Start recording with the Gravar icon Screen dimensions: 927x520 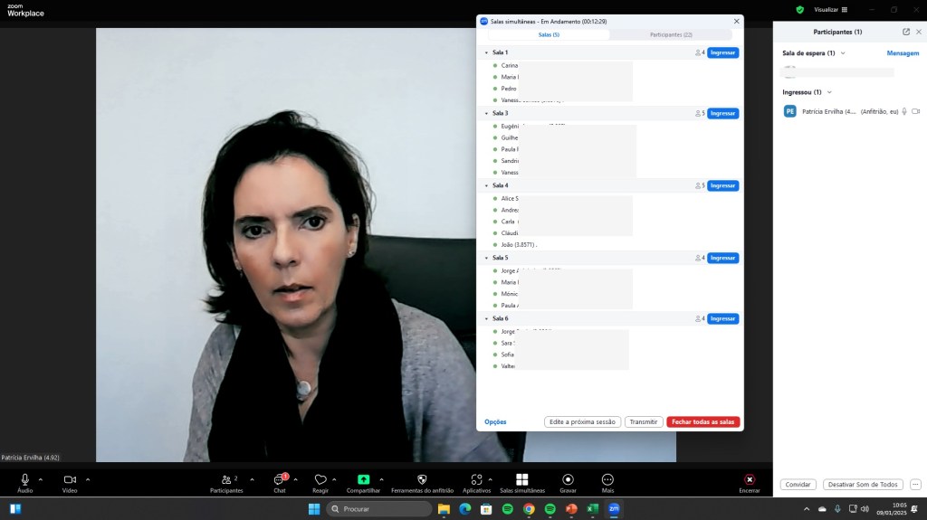568,479
